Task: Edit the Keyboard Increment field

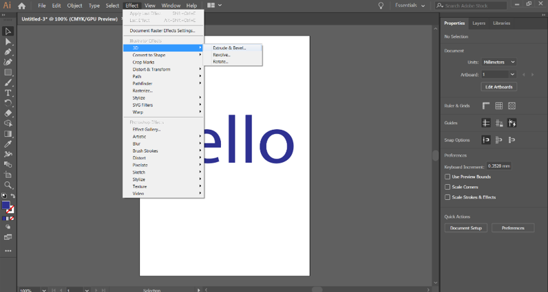Action: (x=499, y=166)
